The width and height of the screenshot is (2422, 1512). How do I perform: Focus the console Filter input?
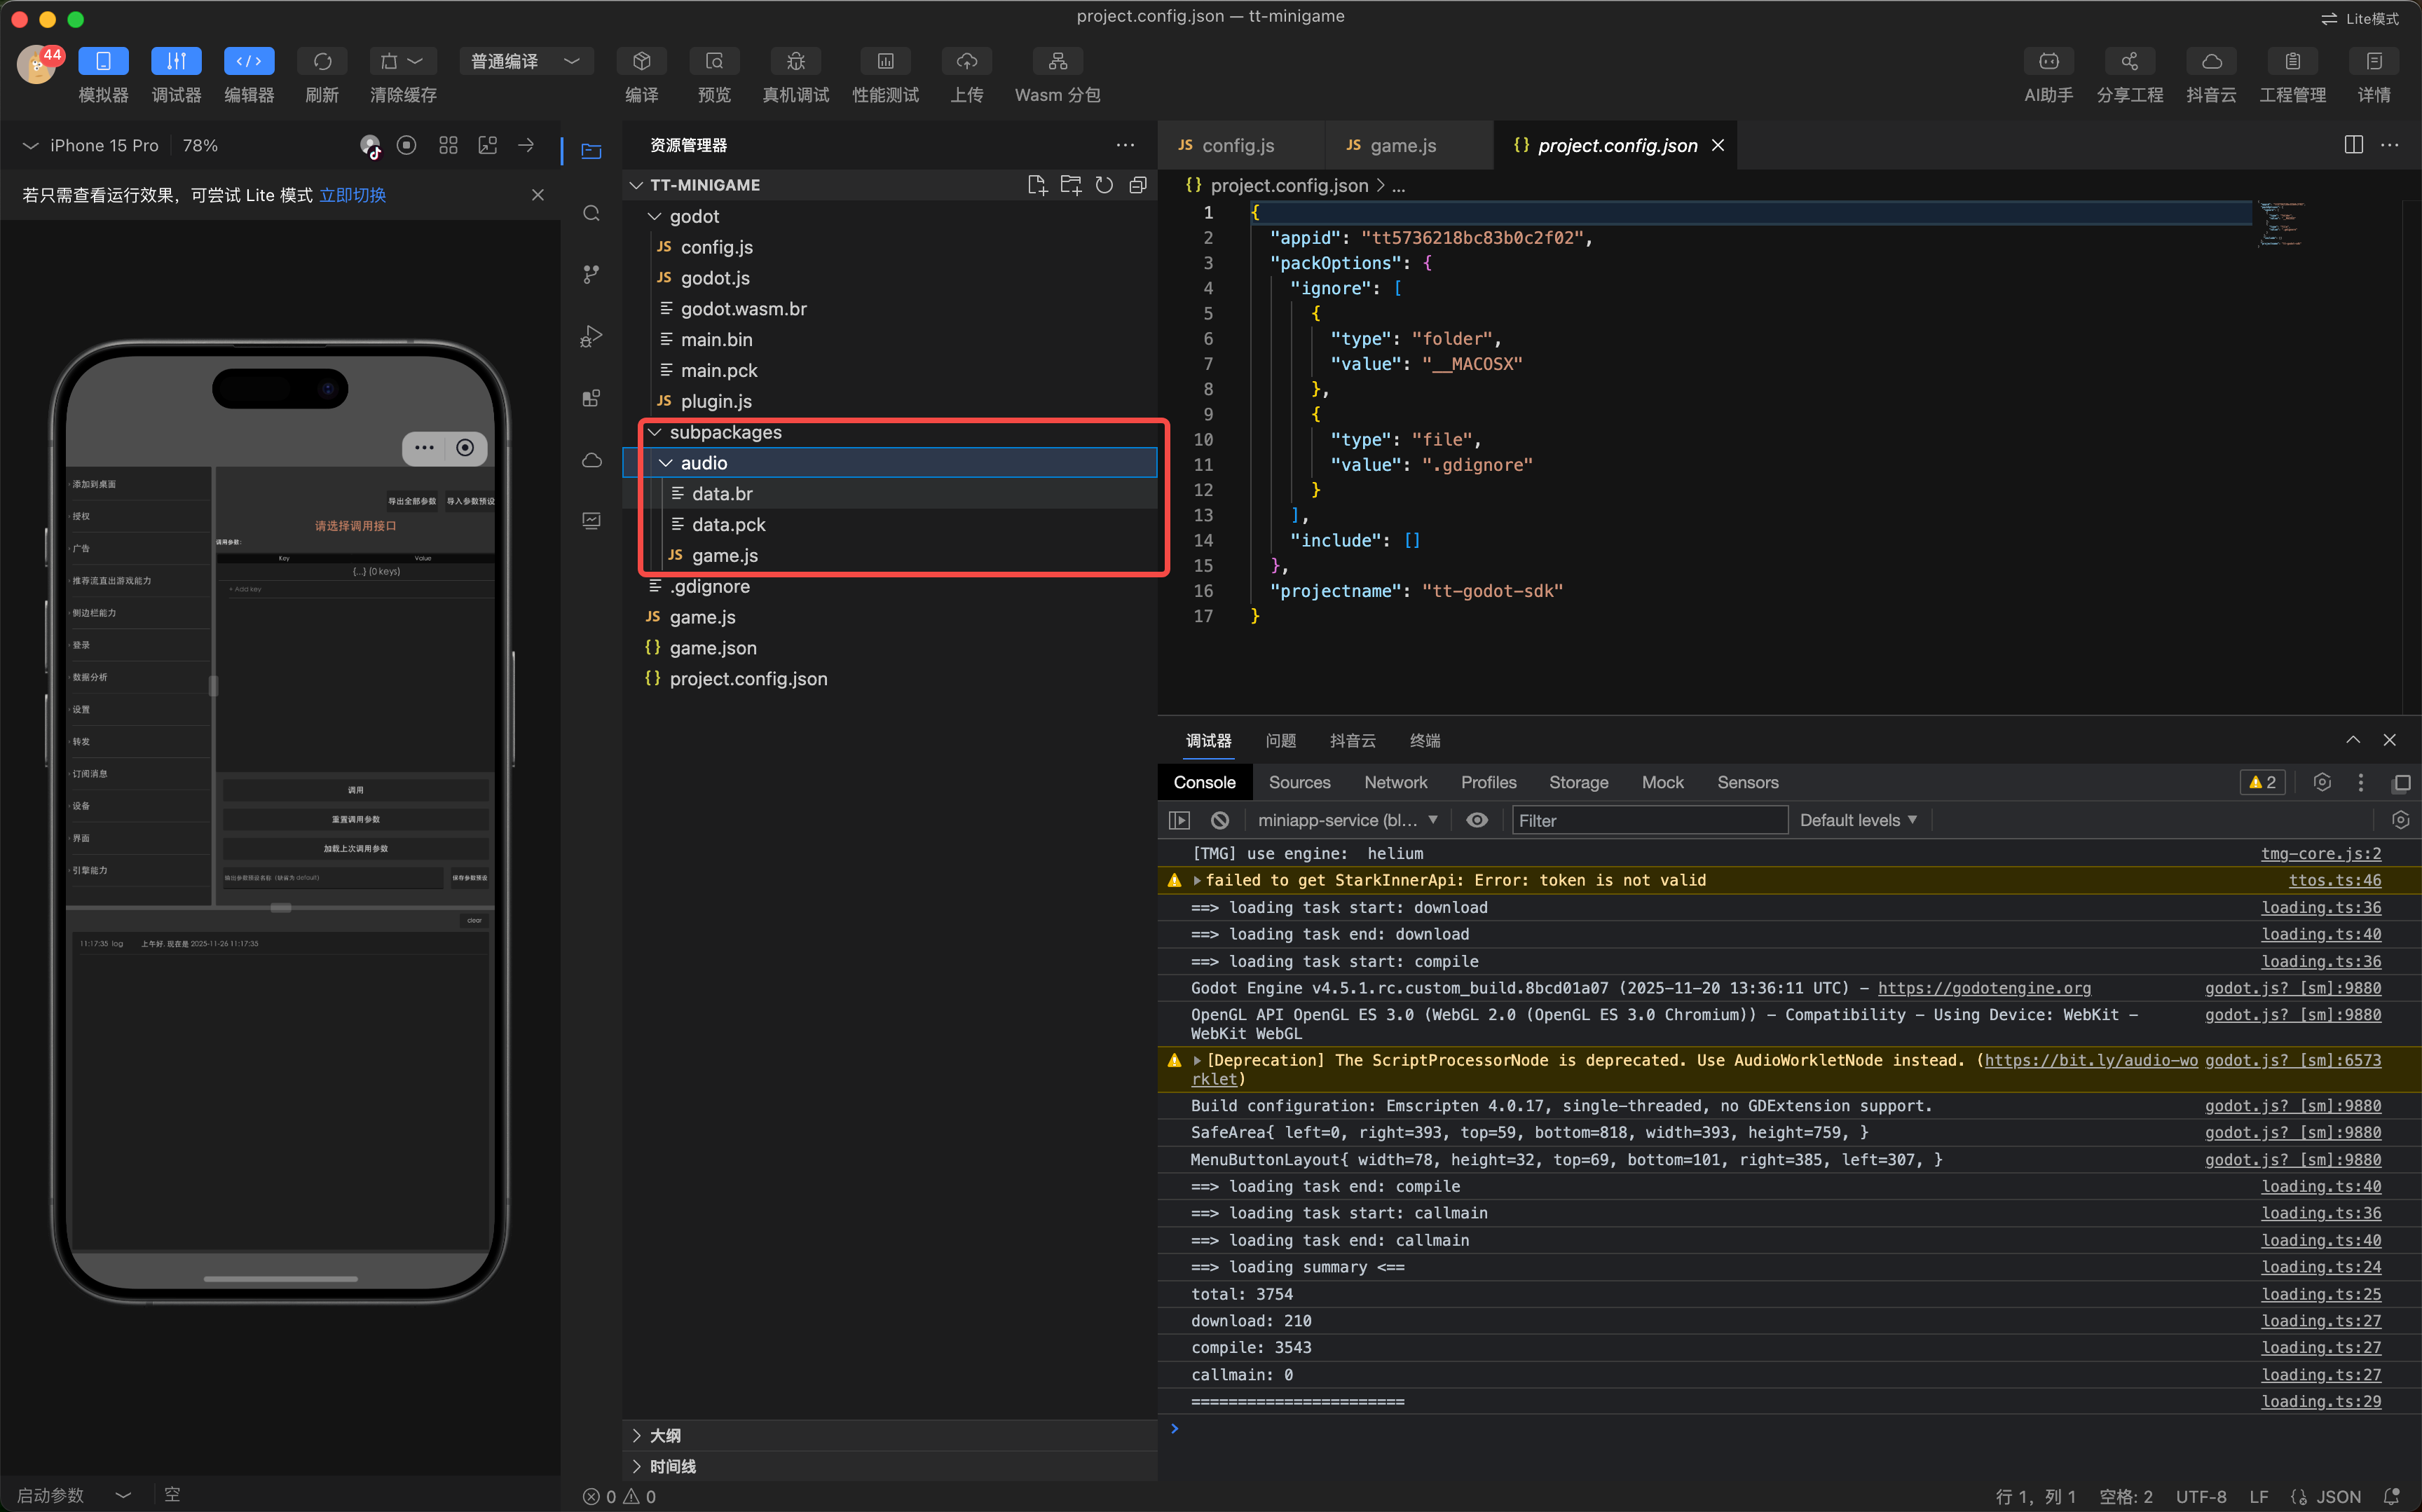click(x=1648, y=820)
